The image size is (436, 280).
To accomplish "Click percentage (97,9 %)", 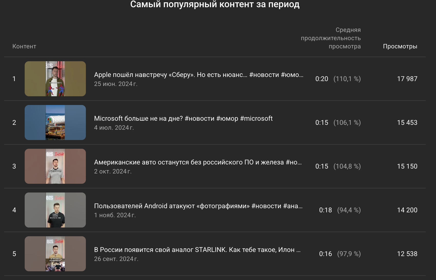I will (x=349, y=254).
